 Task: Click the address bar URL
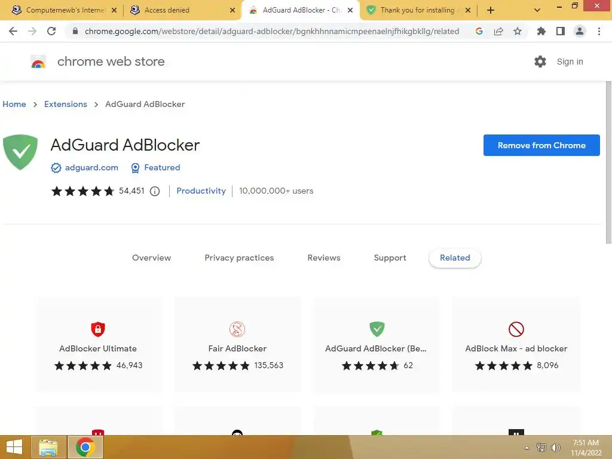[272, 31]
